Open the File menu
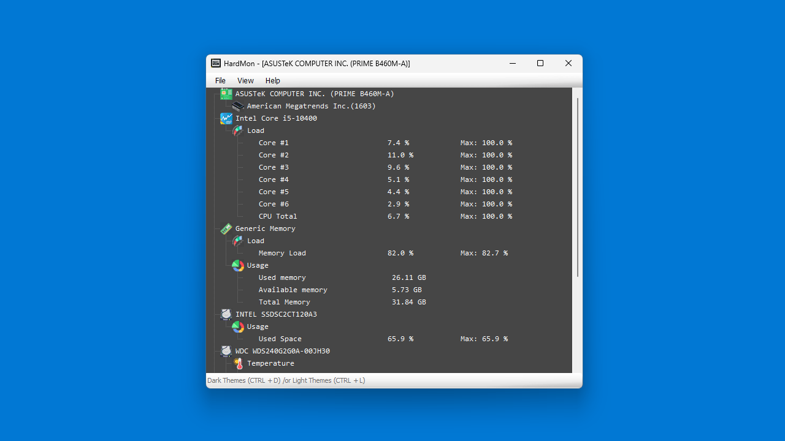The height and width of the screenshot is (441, 785). (x=220, y=80)
